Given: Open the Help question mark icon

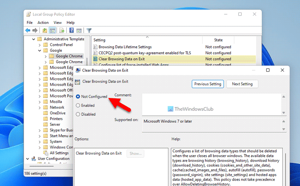Looking at the screenshot, I should [x=72, y=30].
